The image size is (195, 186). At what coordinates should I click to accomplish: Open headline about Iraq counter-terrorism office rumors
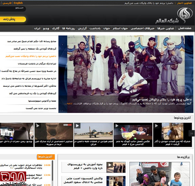29,79
